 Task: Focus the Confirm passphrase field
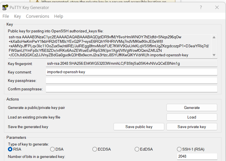pos(131,89)
